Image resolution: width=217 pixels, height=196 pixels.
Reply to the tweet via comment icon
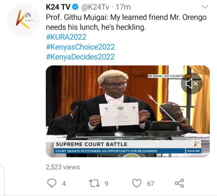[52, 183]
